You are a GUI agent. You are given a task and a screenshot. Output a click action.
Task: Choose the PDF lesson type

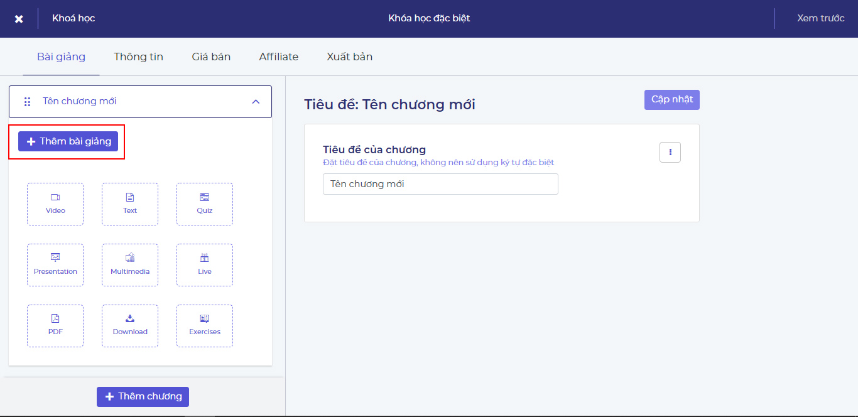[55, 325]
